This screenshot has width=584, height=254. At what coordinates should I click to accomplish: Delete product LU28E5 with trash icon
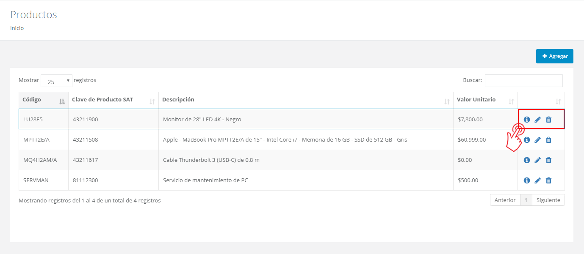(x=548, y=120)
